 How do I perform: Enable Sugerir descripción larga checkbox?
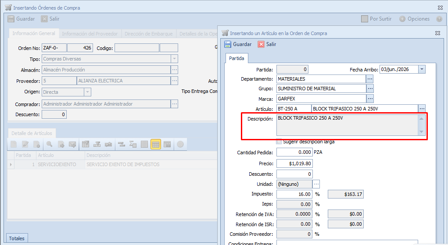[x=279, y=142]
